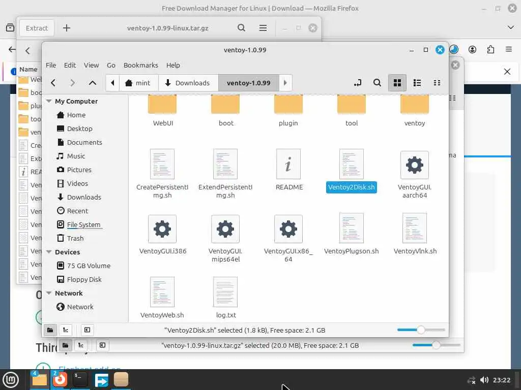Screen dimensions: 521x390
Task: Switch to icon view
Action: point(397,83)
